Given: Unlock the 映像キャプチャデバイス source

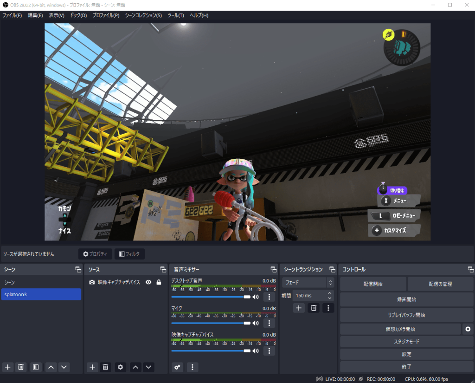Looking at the screenshot, I should (159, 282).
